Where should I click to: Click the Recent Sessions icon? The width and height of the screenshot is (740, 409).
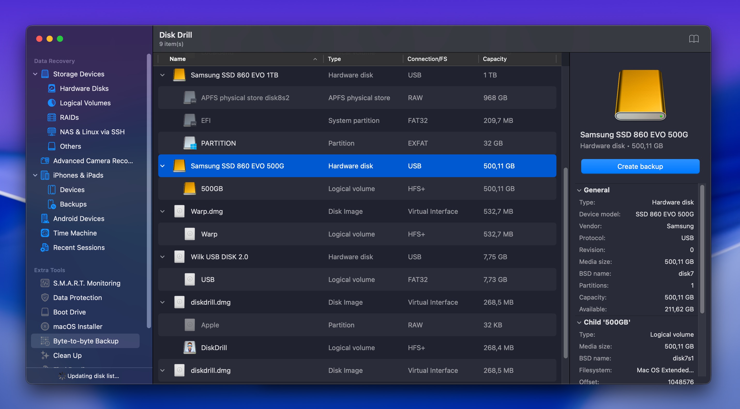pos(44,247)
